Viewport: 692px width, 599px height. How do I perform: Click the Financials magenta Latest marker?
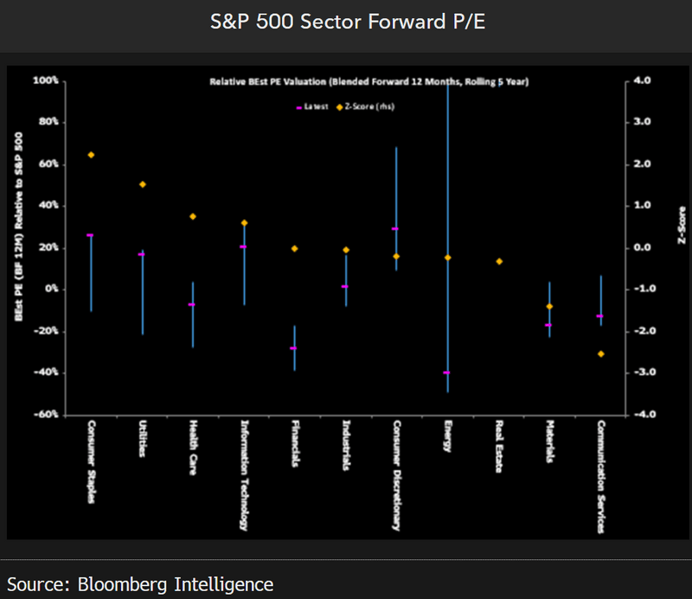point(294,348)
